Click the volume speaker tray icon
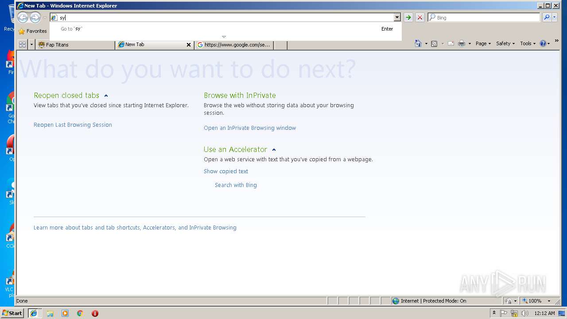Viewport: 567px width, 319px height. click(525, 313)
